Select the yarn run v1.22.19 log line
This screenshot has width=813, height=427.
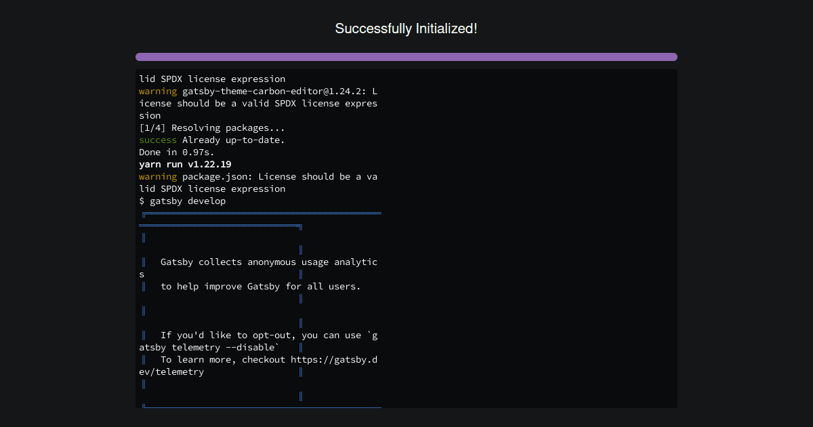point(184,164)
